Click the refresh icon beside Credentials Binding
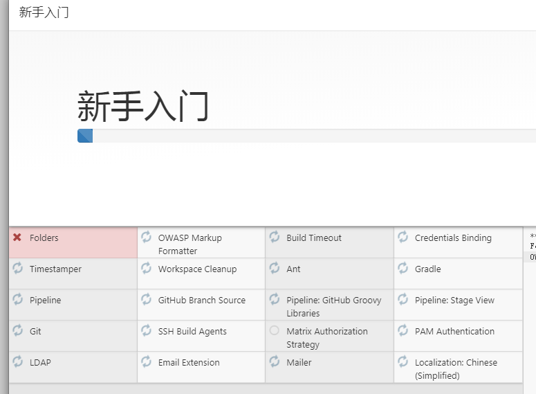This screenshot has height=394, width=536. coord(403,238)
